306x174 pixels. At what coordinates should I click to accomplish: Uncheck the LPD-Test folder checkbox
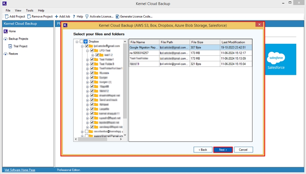(x=92, y=50)
